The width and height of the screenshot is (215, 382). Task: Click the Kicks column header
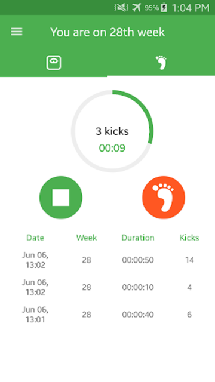[x=189, y=238]
